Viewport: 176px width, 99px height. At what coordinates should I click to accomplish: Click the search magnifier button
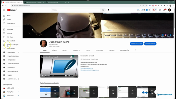[x=103, y=10]
